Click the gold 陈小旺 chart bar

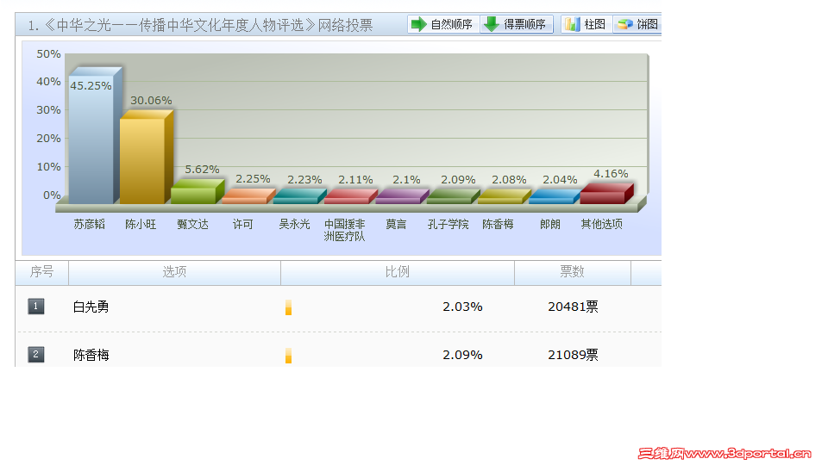tap(146, 157)
